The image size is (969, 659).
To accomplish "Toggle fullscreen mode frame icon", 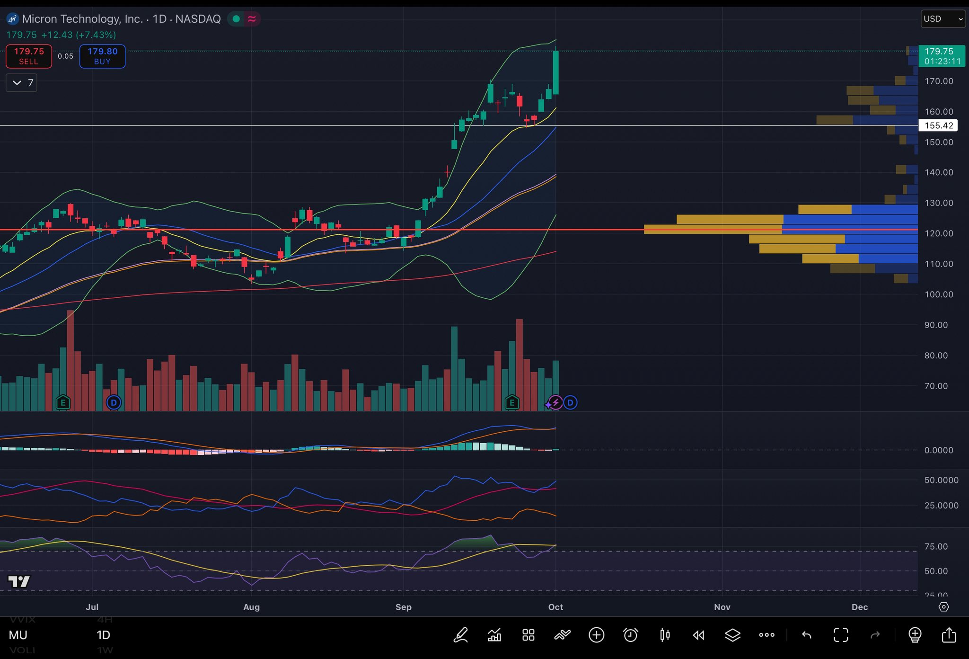I will pos(841,635).
